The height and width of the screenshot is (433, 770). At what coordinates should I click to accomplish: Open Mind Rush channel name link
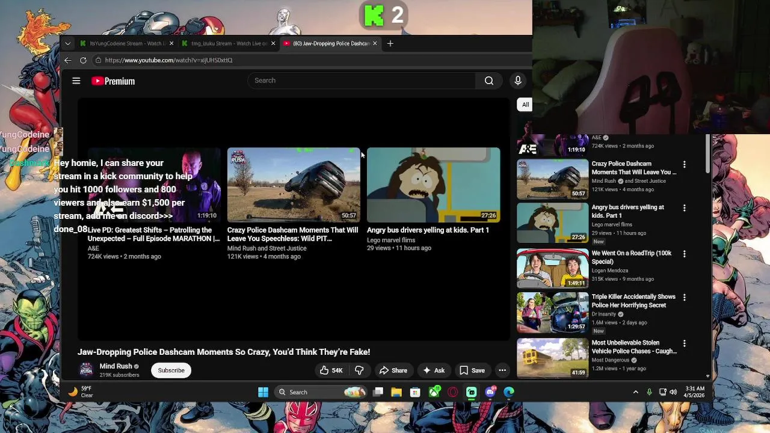115,366
